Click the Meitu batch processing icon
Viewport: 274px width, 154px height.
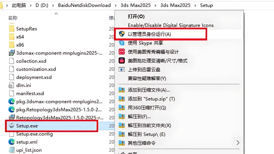122,60
